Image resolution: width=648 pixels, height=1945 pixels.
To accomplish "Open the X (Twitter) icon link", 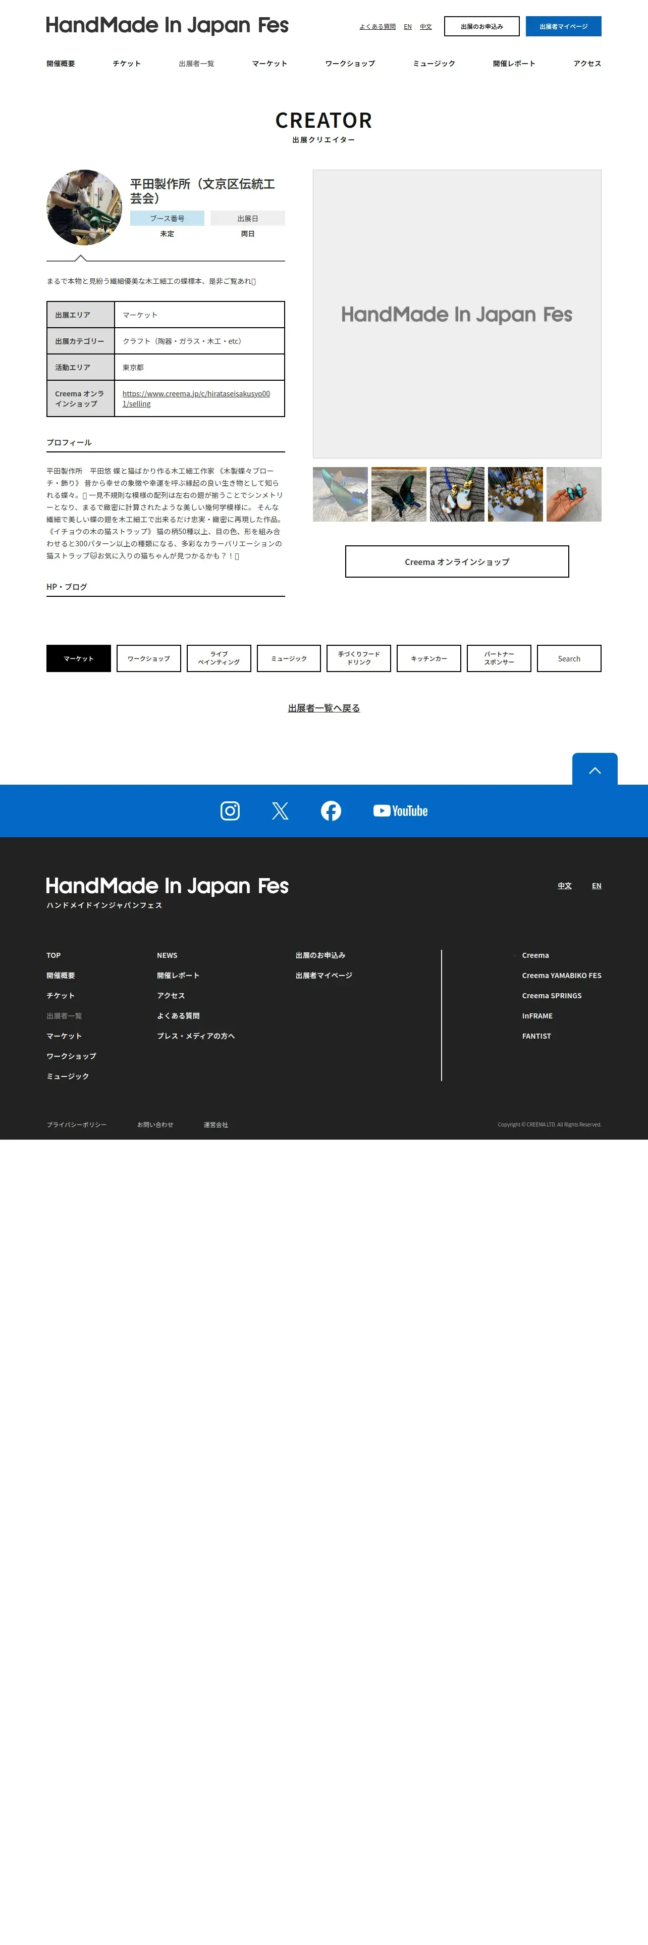I will tap(280, 810).
